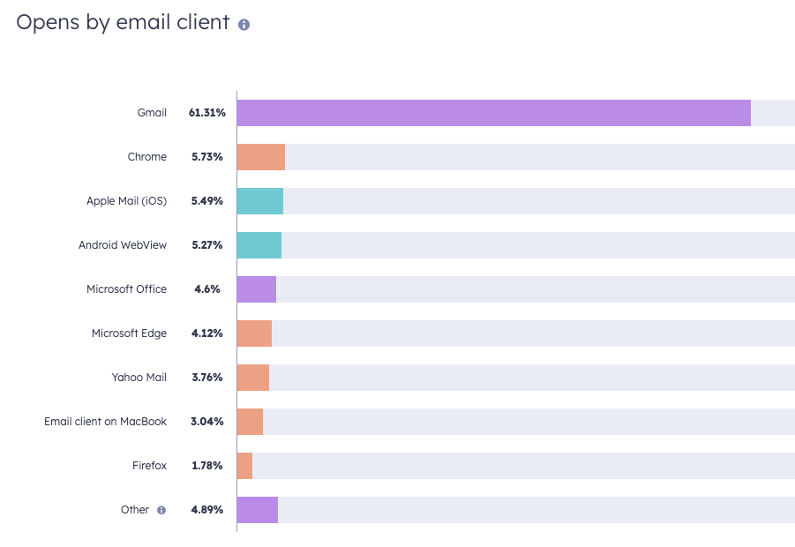795x547 pixels.
Task: Click the Gmail row label
Action: (x=152, y=113)
